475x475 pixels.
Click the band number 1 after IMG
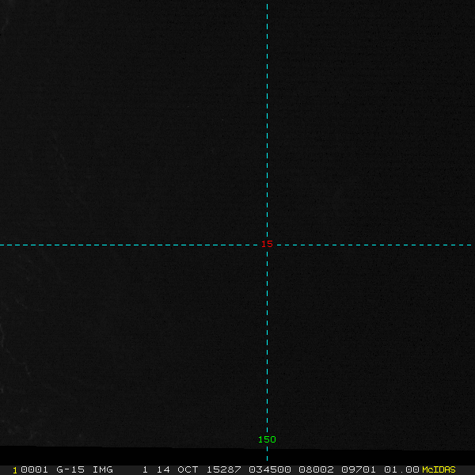pos(145,469)
